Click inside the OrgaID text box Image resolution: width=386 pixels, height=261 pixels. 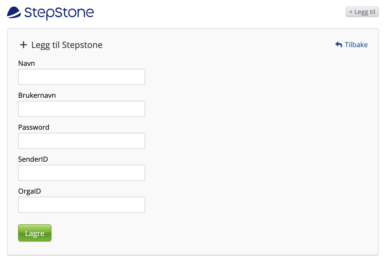(x=82, y=205)
